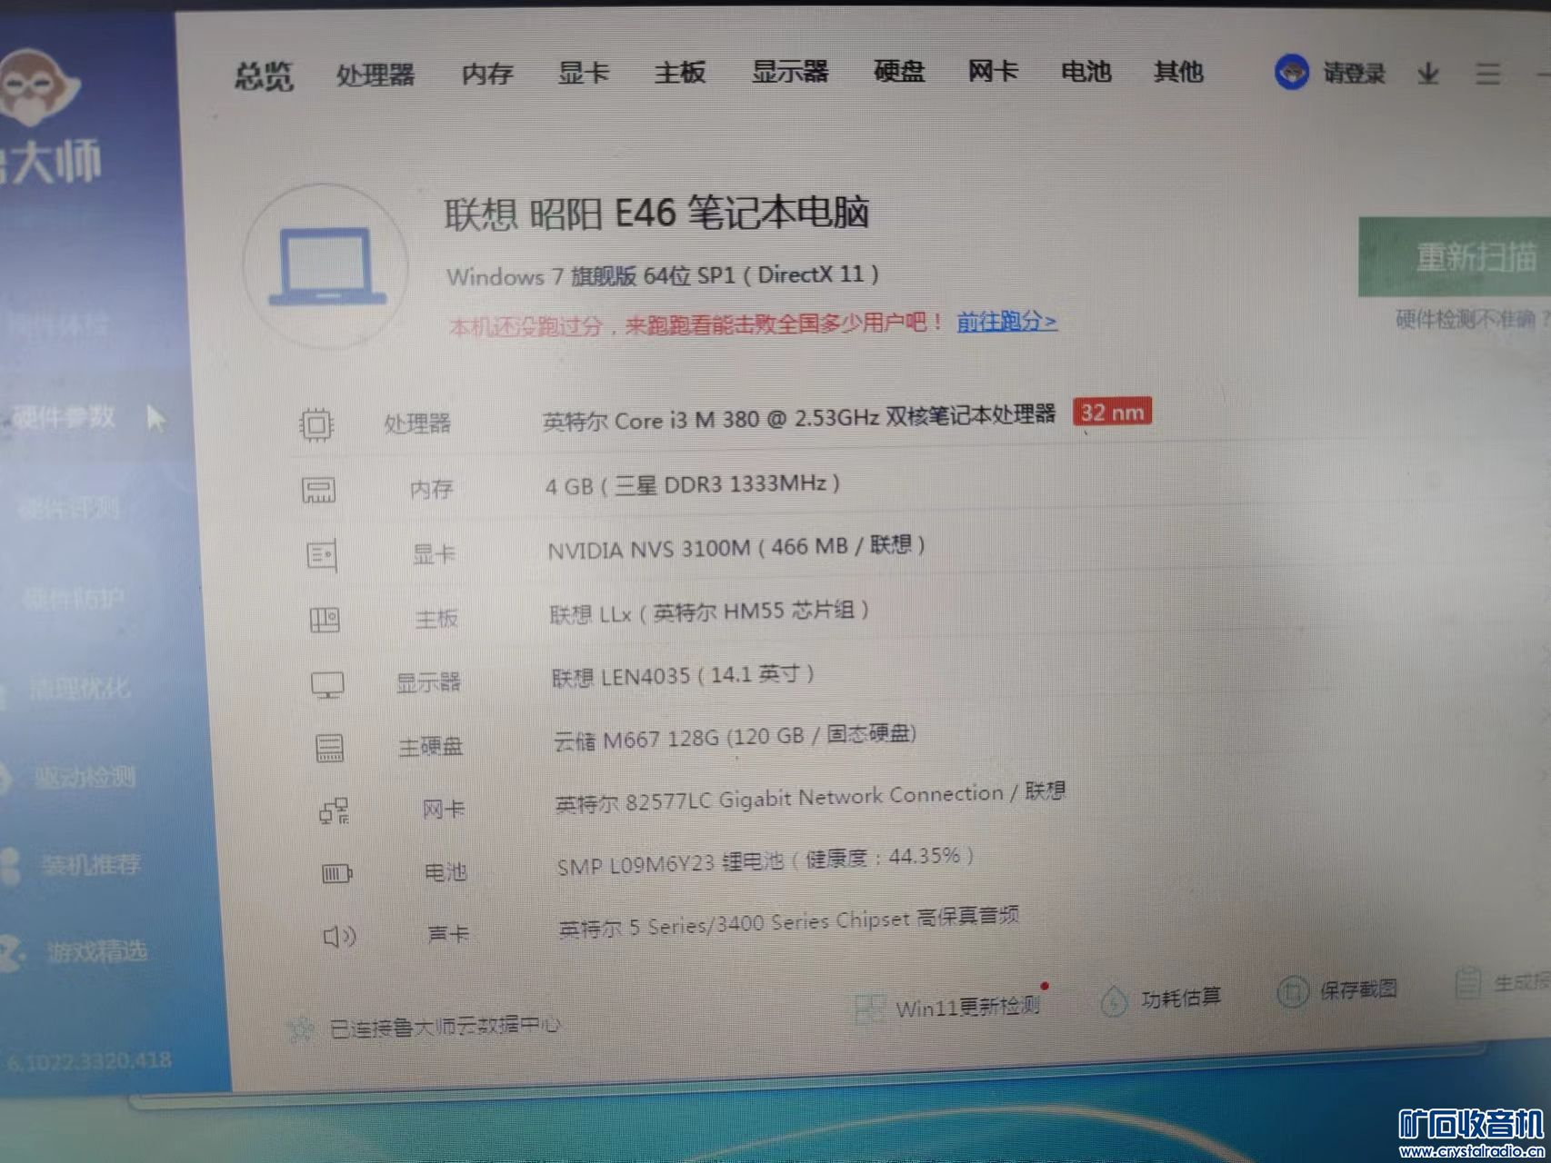This screenshot has height=1163, width=1551.
Task: Select the SMP L09M6Y23 battery text
Action: pyautogui.click(x=765, y=860)
